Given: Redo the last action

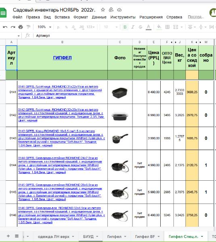Looking at the screenshot, I should pos(13,27).
